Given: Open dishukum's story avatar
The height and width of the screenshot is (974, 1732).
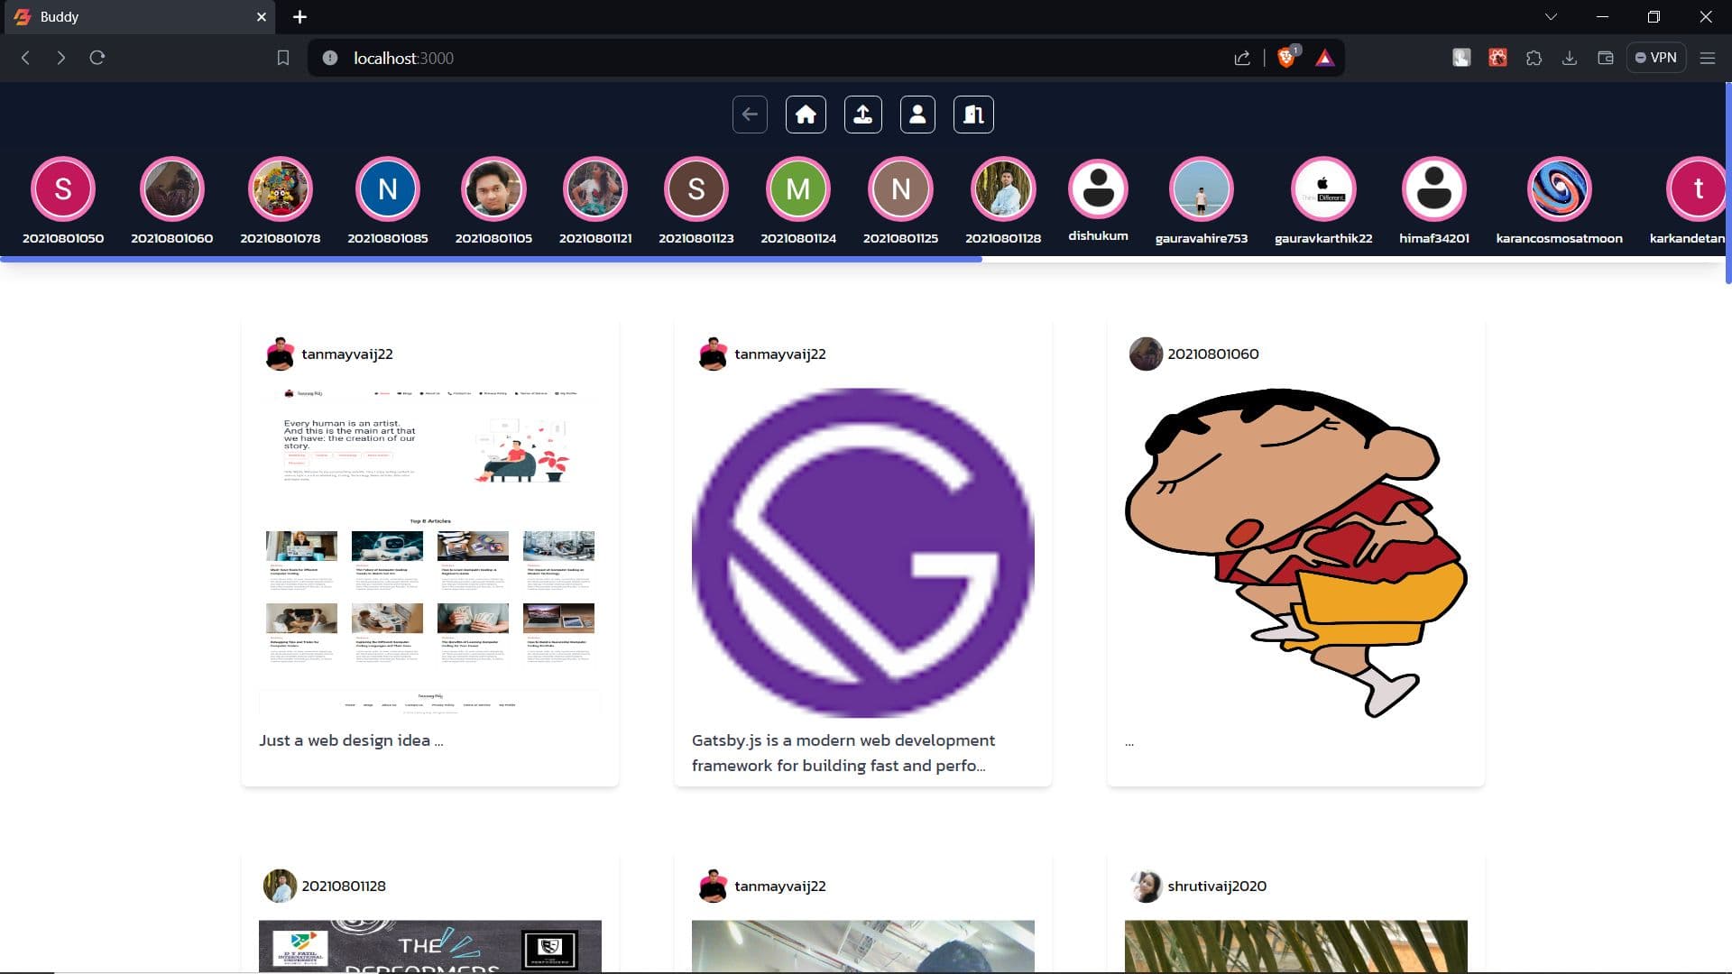Looking at the screenshot, I should pyautogui.click(x=1099, y=189).
